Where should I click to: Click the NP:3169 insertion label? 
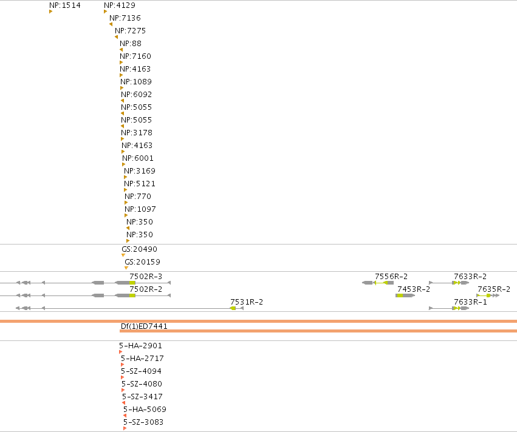tap(140, 171)
